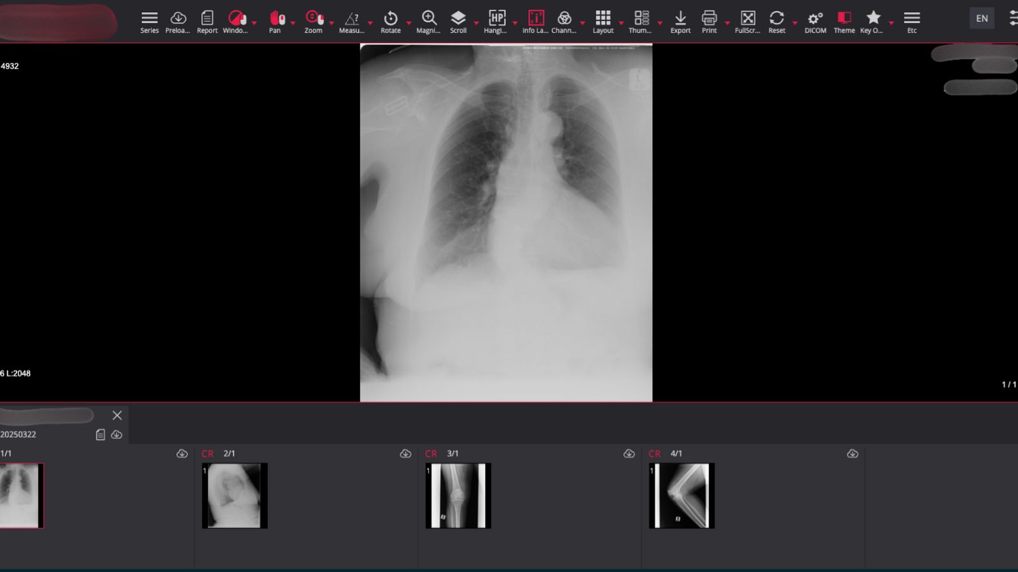Click the CR 3/1 series label
This screenshot has height=572, width=1018.
[x=442, y=454]
